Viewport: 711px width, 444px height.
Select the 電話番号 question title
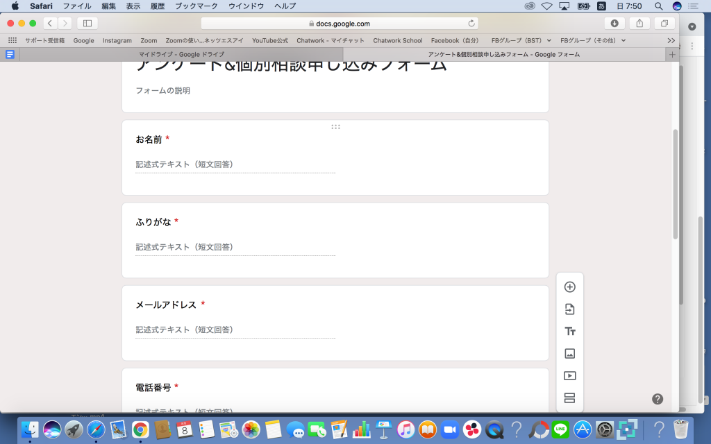click(153, 387)
